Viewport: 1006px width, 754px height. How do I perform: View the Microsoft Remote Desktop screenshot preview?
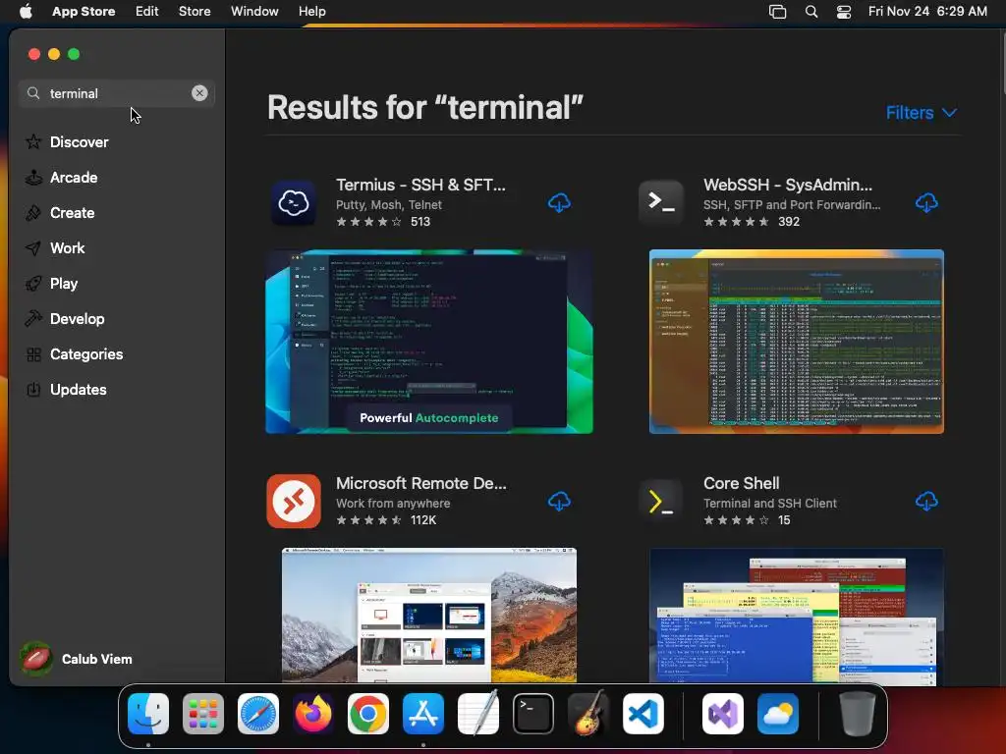tap(429, 615)
